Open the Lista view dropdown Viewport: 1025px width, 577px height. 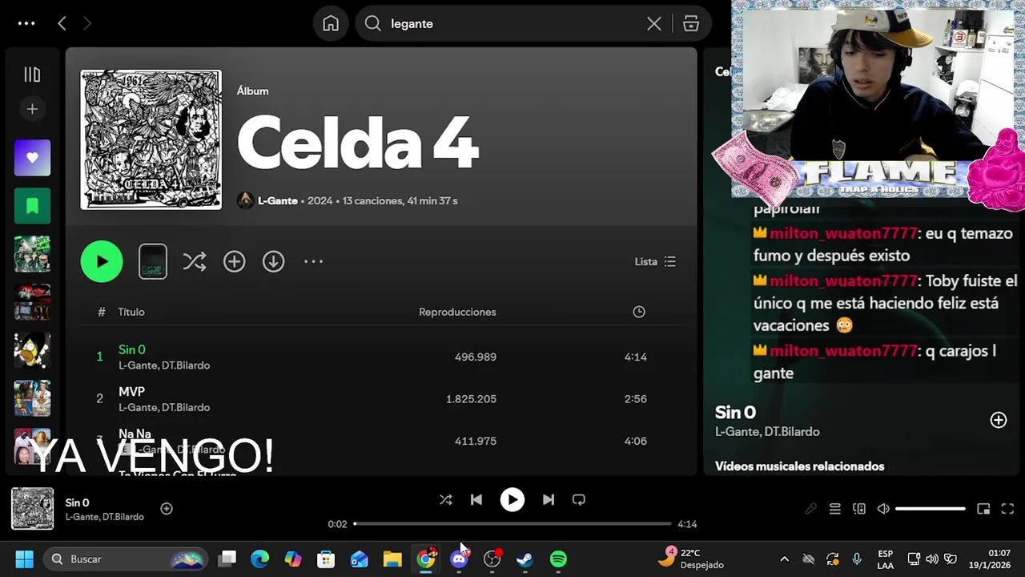655,261
